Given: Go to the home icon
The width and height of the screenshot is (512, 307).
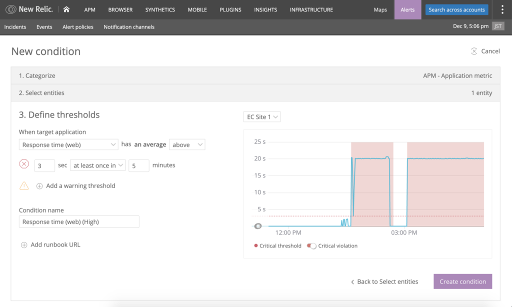Looking at the screenshot, I should (x=66, y=9).
